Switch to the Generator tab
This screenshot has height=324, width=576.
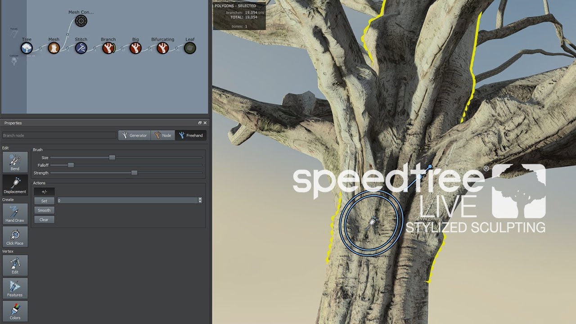coord(134,135)
